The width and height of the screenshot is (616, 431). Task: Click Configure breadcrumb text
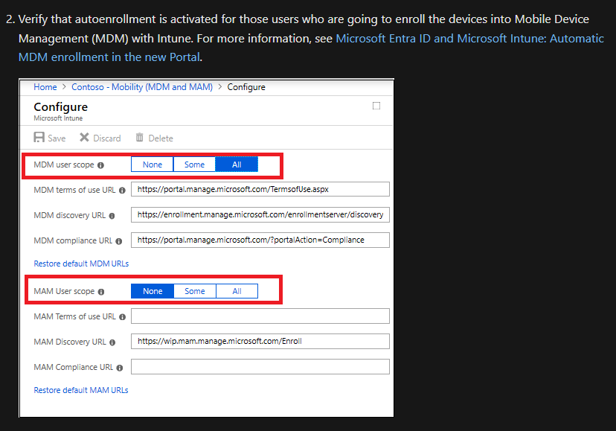click(x=246, y=87)
